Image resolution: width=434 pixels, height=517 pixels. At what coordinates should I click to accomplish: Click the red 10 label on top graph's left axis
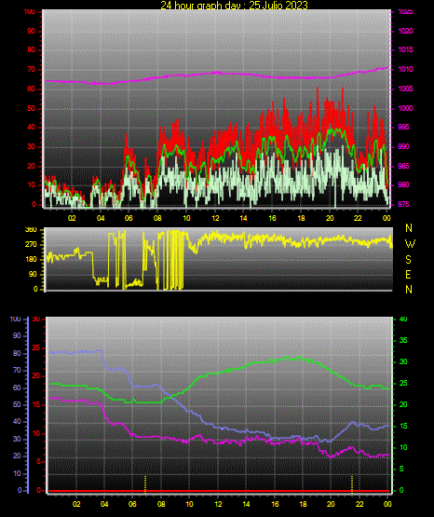(31, 185)
